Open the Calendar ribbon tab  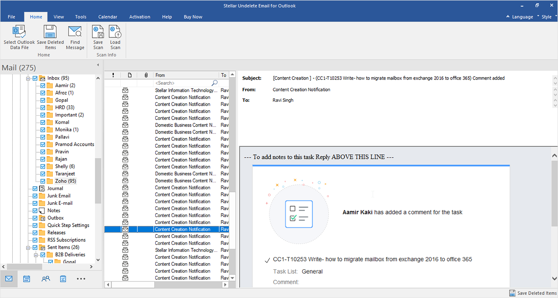tap(108, 17)
